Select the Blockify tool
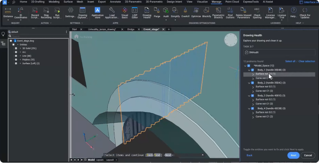 click(207, 12)
